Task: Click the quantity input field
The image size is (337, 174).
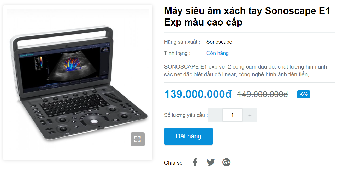Action: (x=232, y=115)
